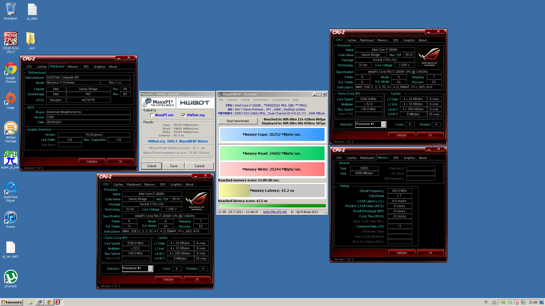Click Start benchmark in MaxxMEM²

tap(238, 121)
